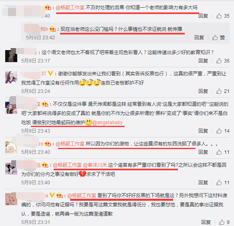
Task: Reply to the comment posted at 23:24
Action: click(203, 91)
